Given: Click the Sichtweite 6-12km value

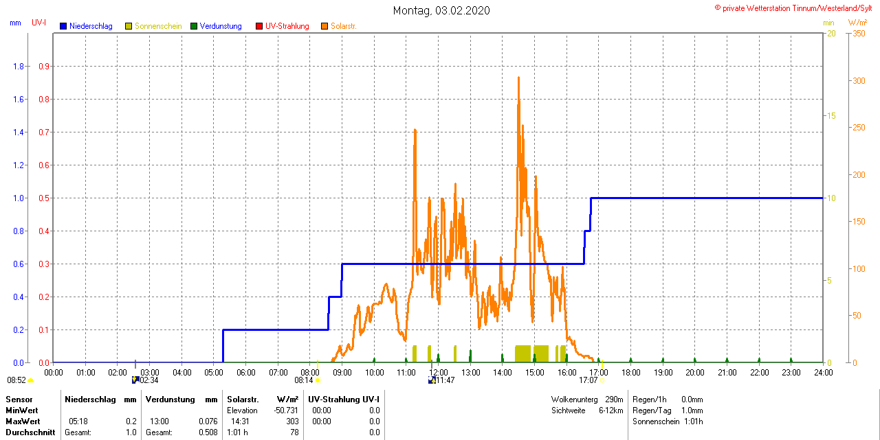Looking at the screenshot, I should [611, 410].
